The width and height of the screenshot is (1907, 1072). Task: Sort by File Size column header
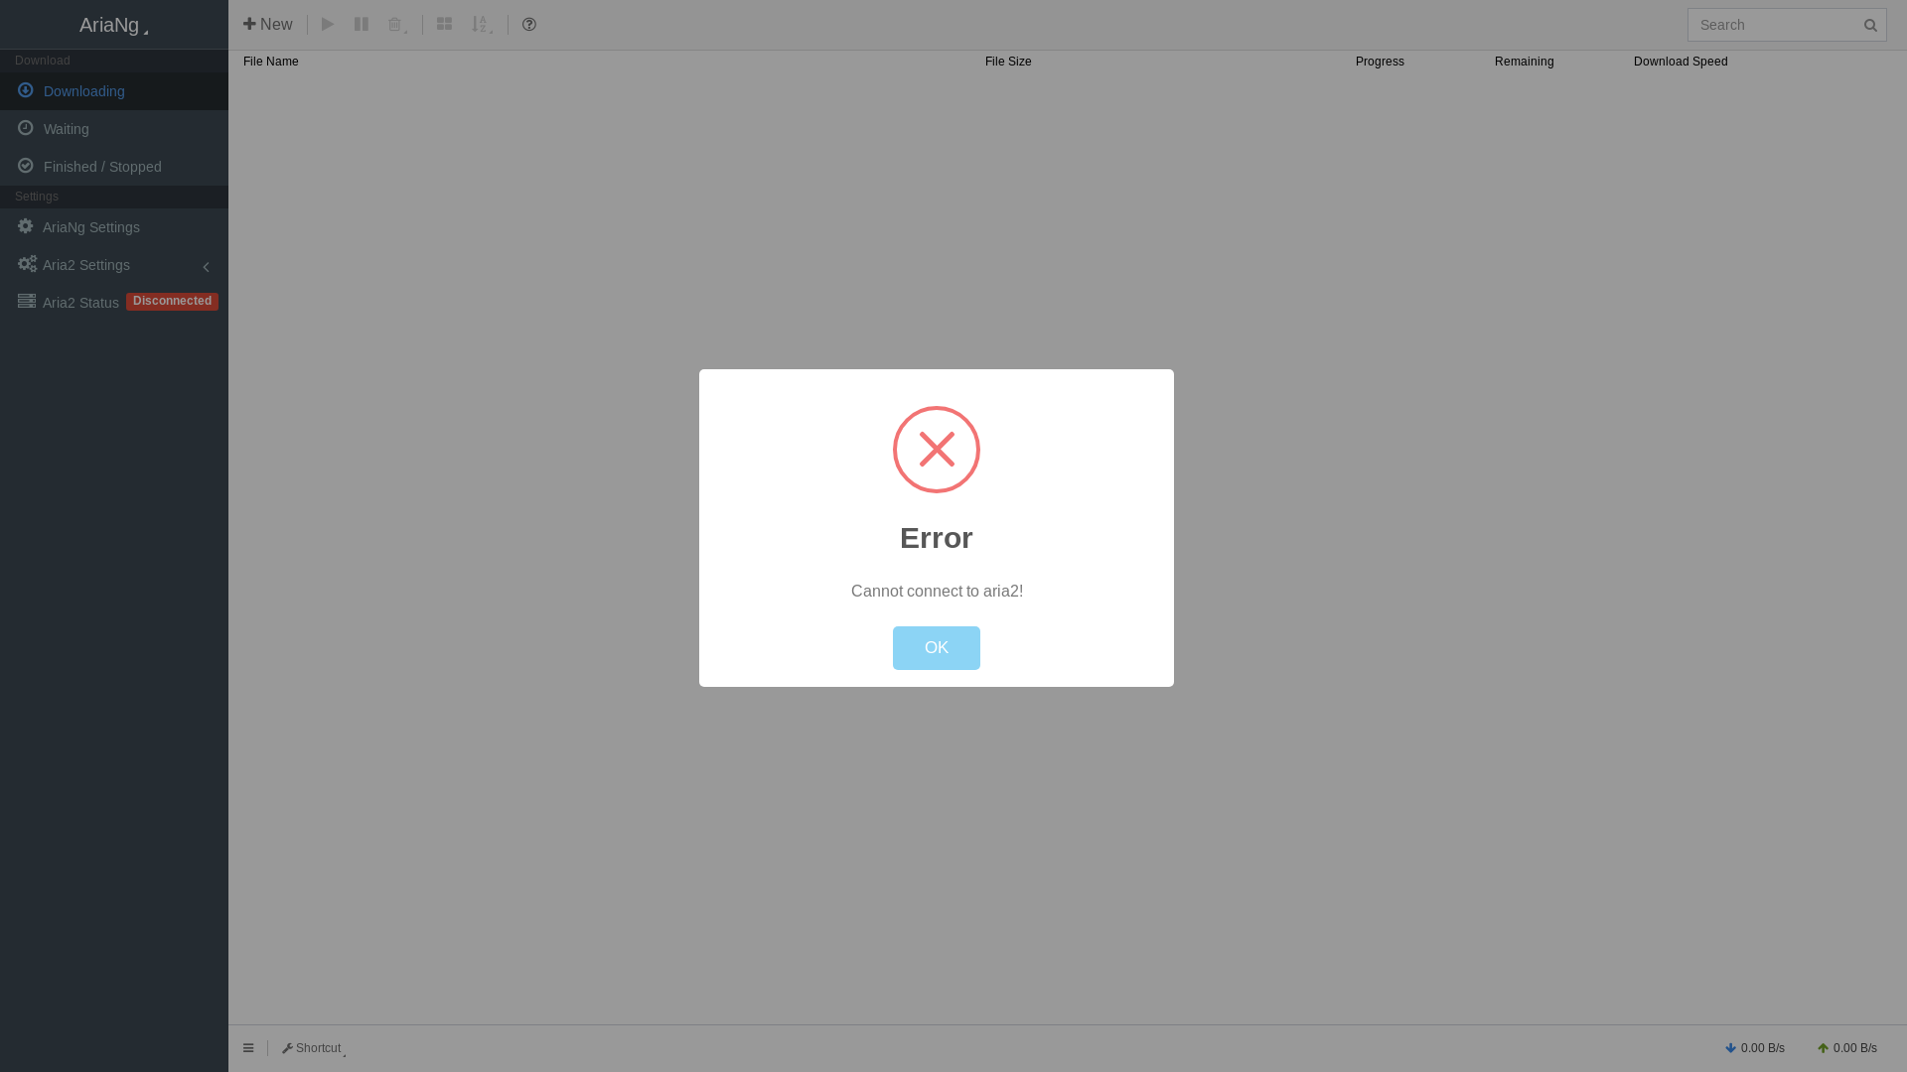(1008, 62)
